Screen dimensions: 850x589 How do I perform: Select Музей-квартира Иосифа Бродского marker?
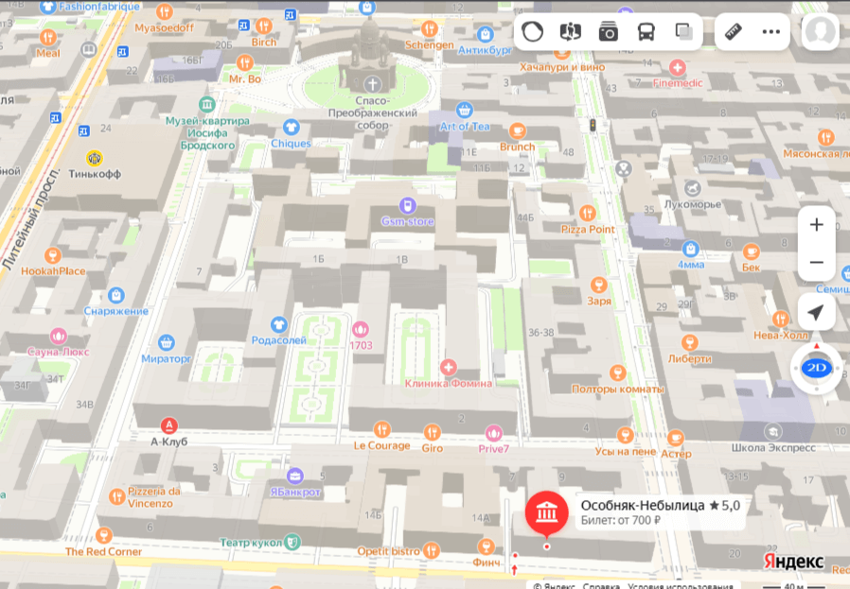(x=206, y=104)
